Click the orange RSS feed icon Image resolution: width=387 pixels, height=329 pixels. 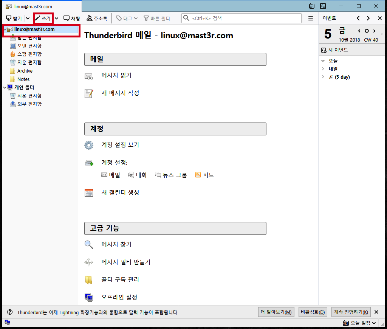pos(198,175)
